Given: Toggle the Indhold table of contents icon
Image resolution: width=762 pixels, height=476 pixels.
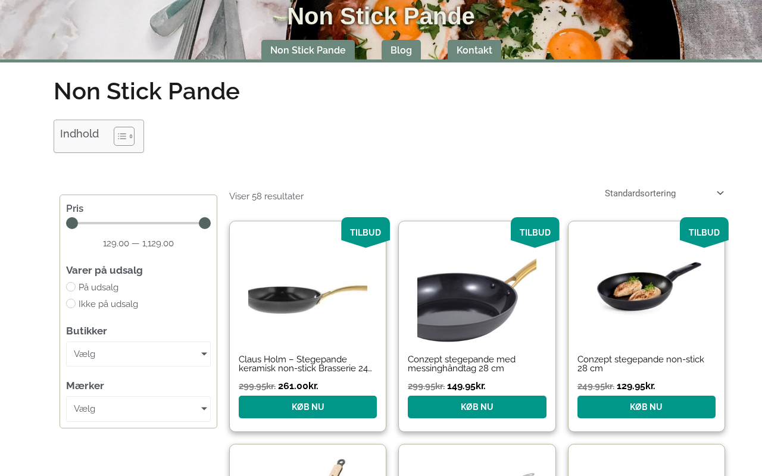Looking at the screenshot, I should (124, 136).
